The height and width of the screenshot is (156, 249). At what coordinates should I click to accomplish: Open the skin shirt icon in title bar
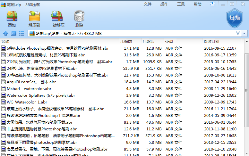point(221,4)
